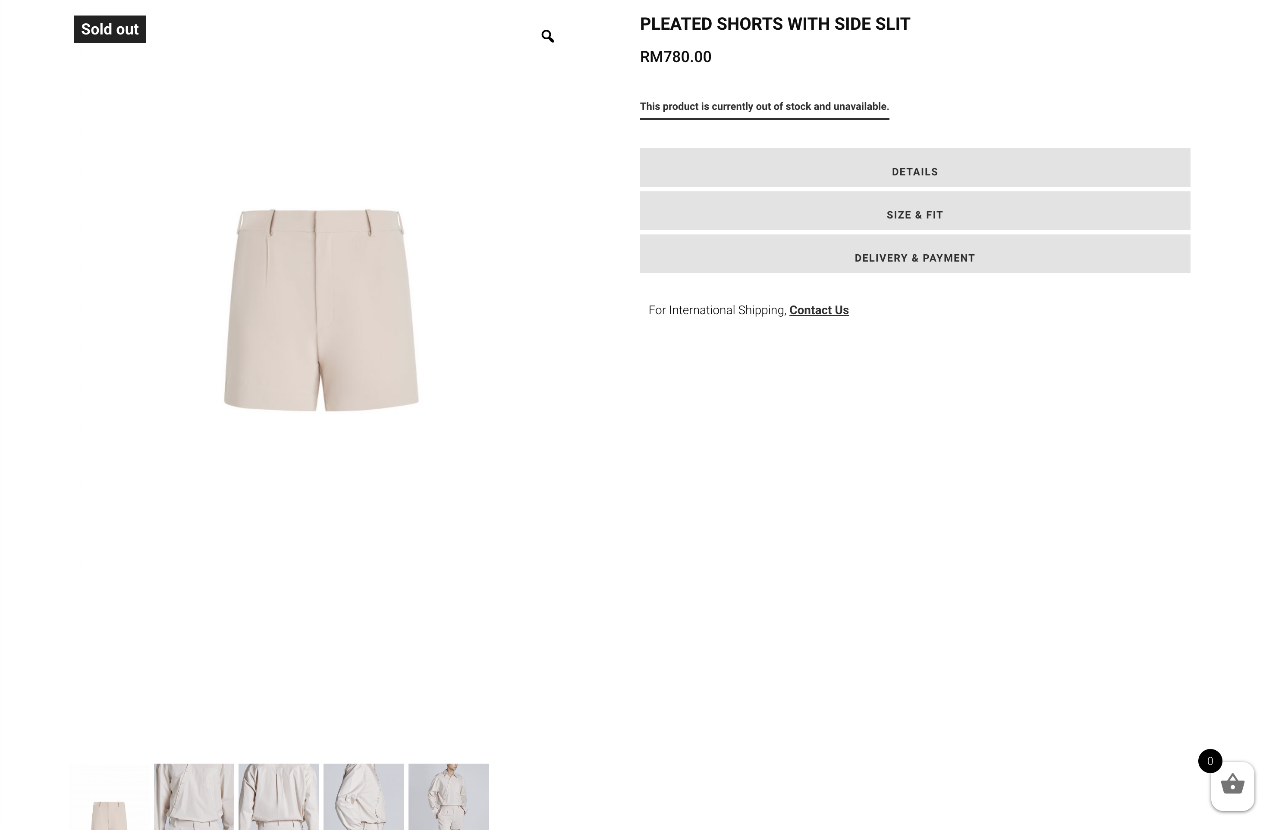Select the fourth thumbnail side view
Screen dimensions: 1263x830
pos(364,797)
